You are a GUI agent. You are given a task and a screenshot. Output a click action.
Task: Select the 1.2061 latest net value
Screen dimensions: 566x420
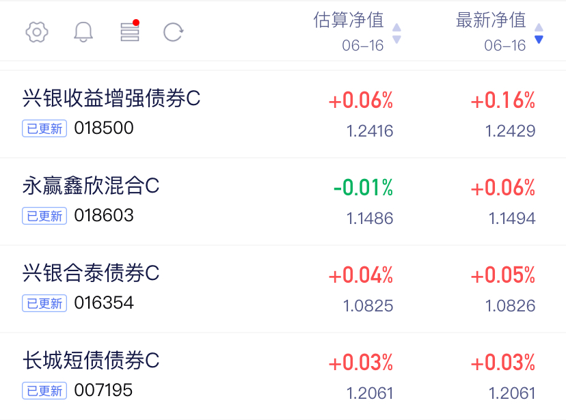tap(512, 393)
